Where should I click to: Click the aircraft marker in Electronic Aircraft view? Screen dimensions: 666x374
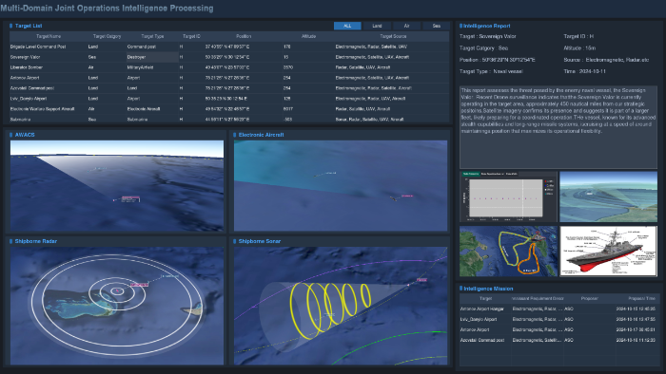315,176
